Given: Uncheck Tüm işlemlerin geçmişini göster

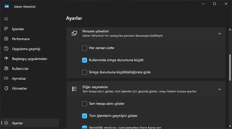Looking at the screenshot, I should pyautogui.click(x=85, y=116).
